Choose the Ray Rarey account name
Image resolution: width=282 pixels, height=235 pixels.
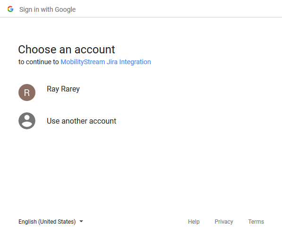coord(63,89)
